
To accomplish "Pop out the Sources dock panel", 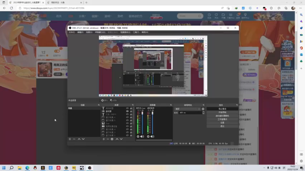I will tap(133, 105).
